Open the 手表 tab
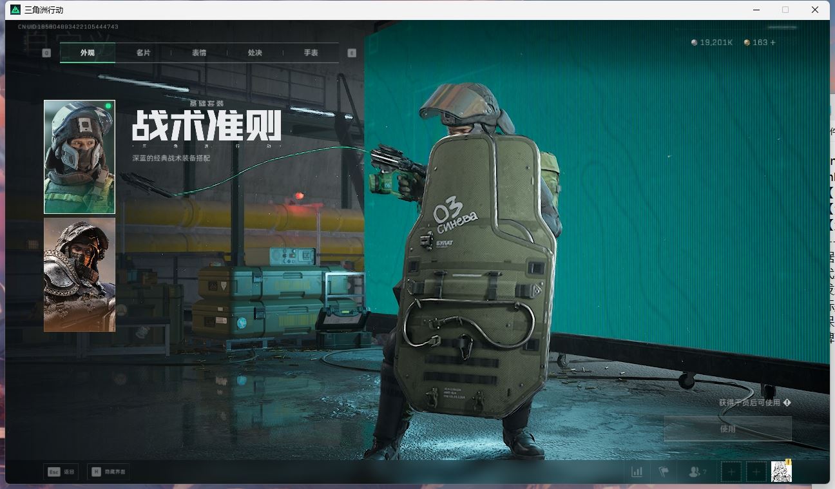Image resolution: width=835 pixels, height=489 pixels. coord(311,52)
